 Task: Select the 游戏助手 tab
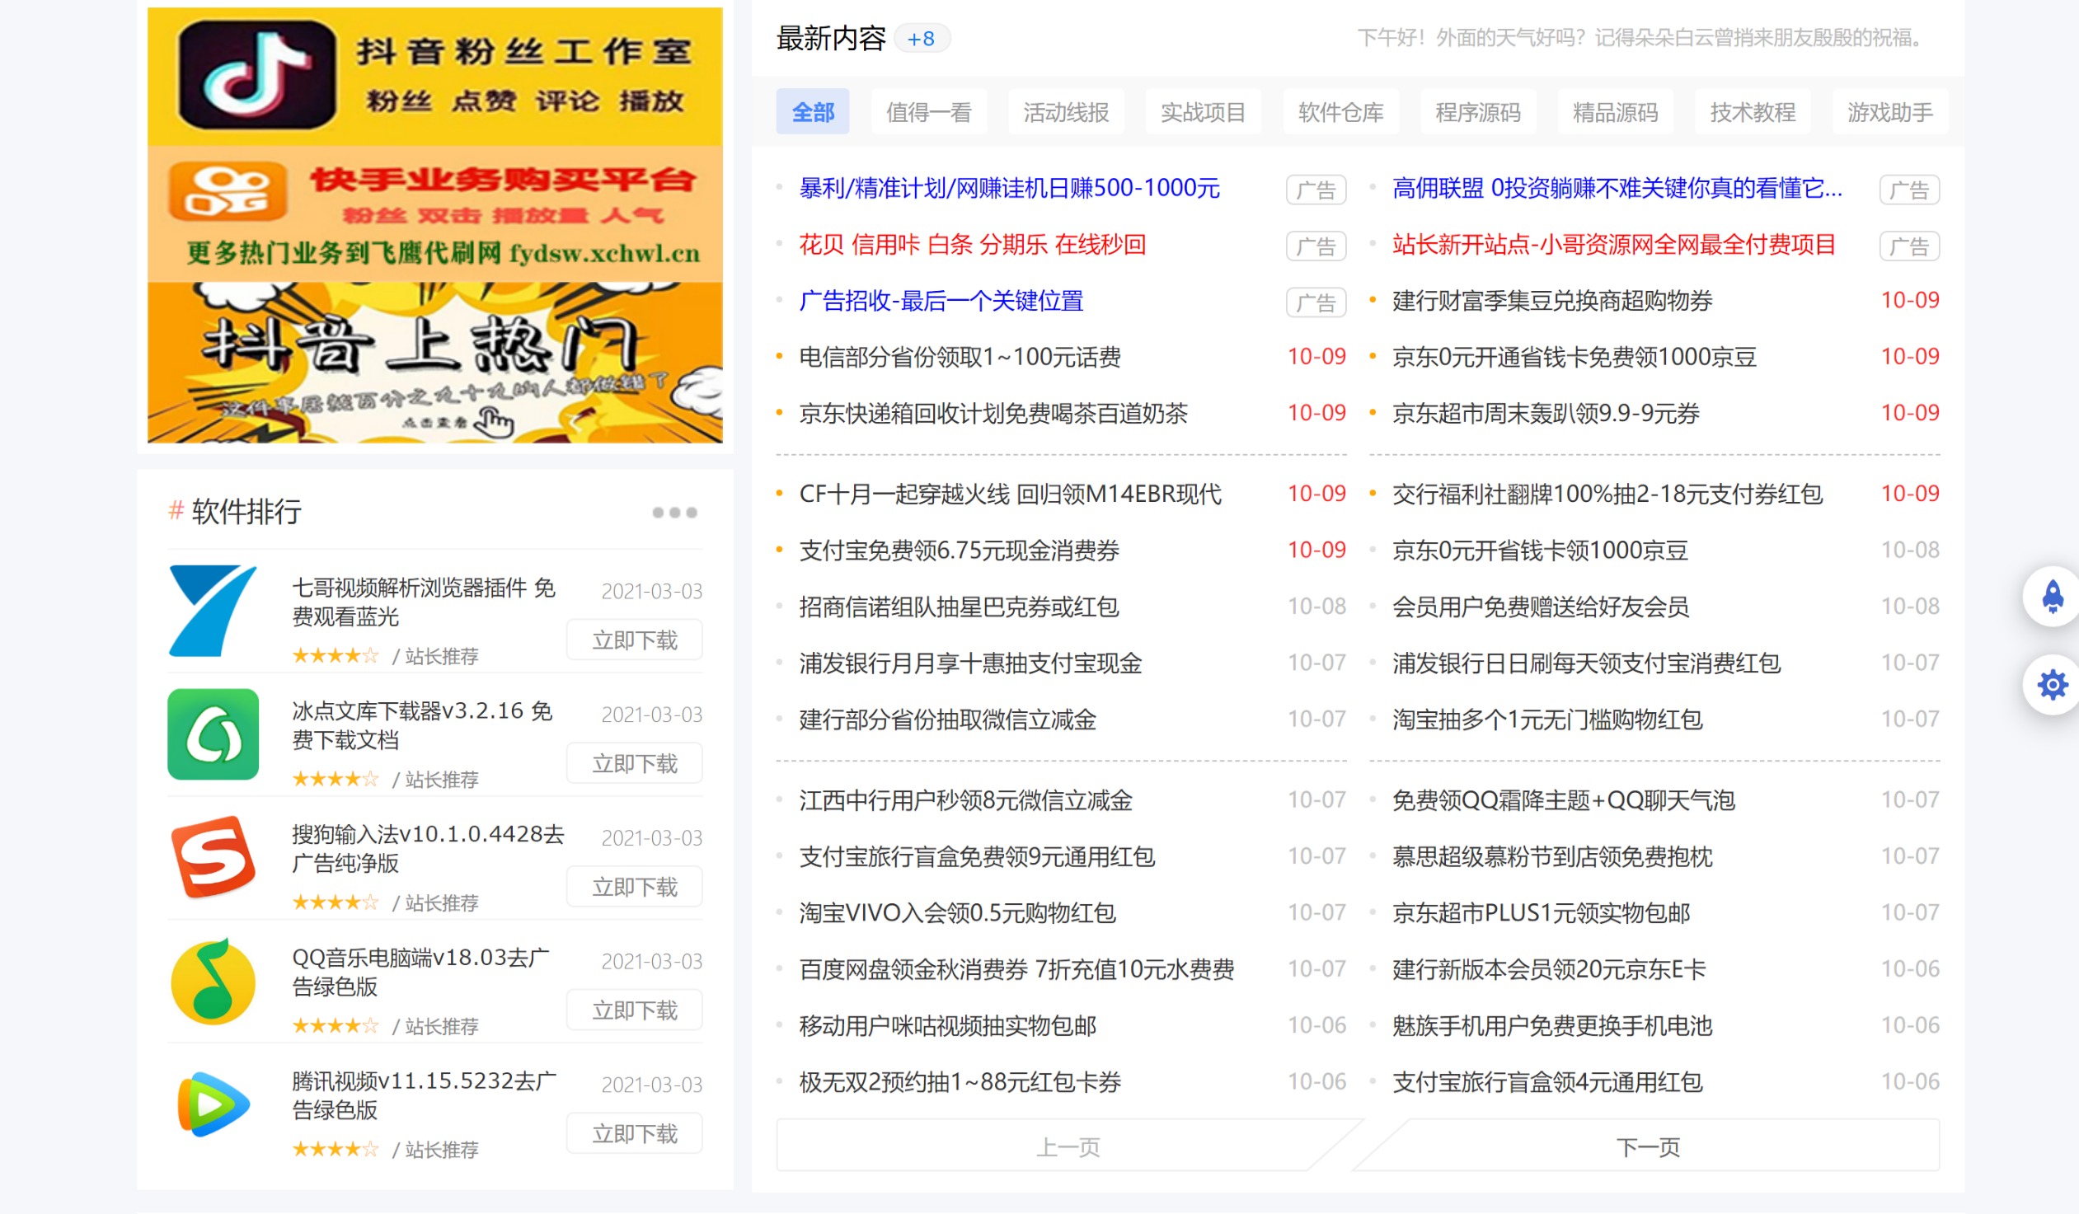1889,112
